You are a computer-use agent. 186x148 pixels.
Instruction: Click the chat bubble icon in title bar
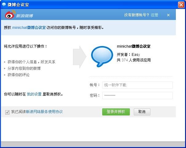click(x=4, y=5)
